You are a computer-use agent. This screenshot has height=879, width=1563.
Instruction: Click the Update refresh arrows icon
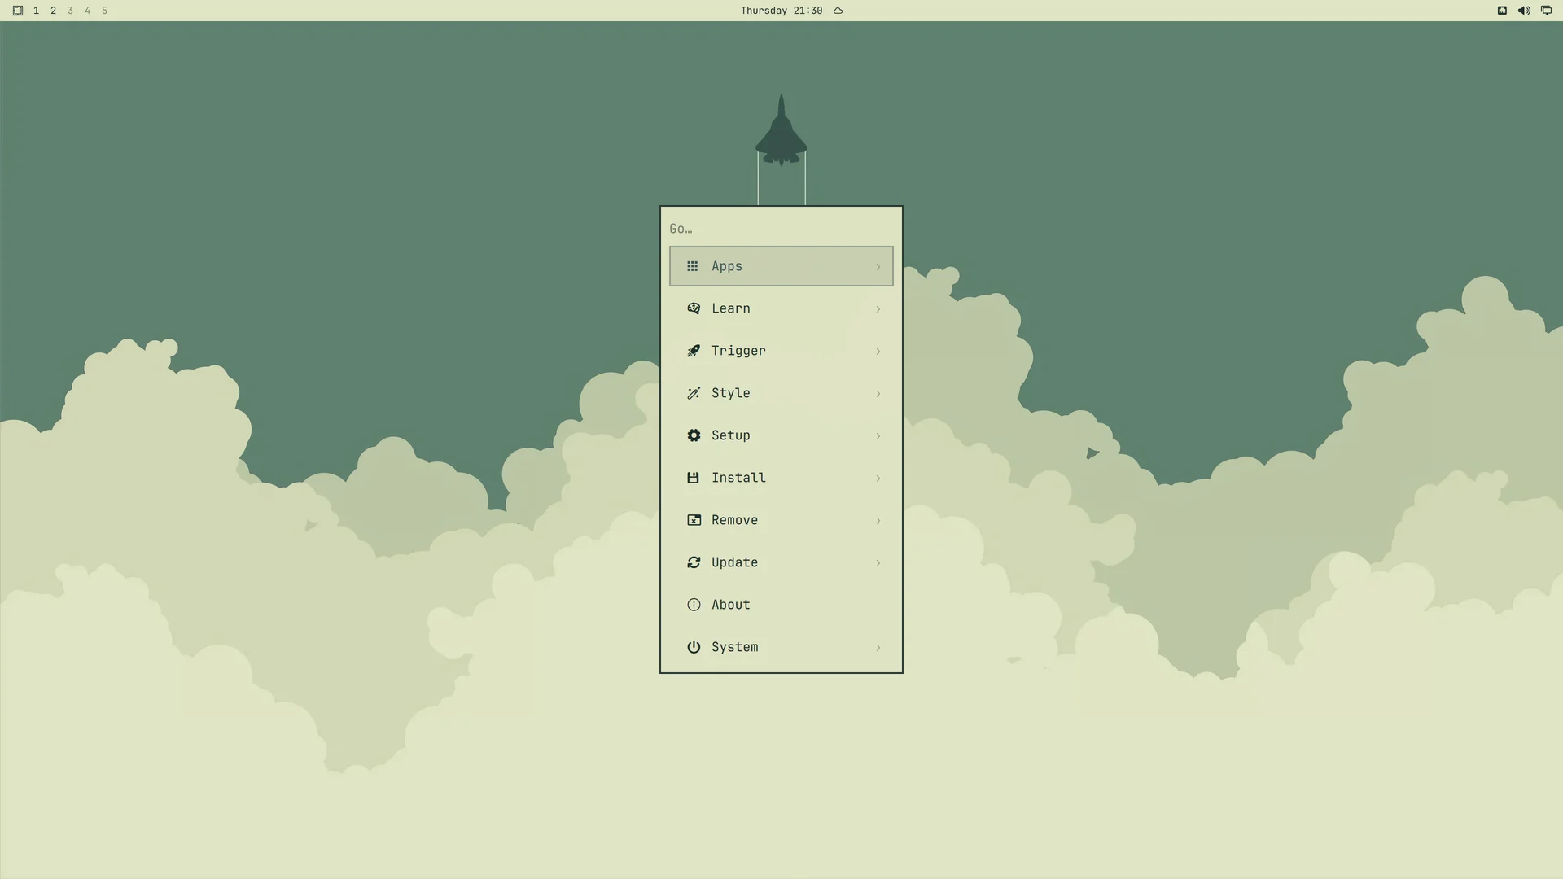pyautogui.click(x=694, y=562)
